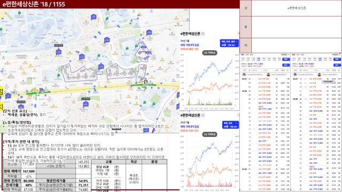Select 매매 tab in the left transaction list
The image size is (342, 192).
click(x=243, y=55)
